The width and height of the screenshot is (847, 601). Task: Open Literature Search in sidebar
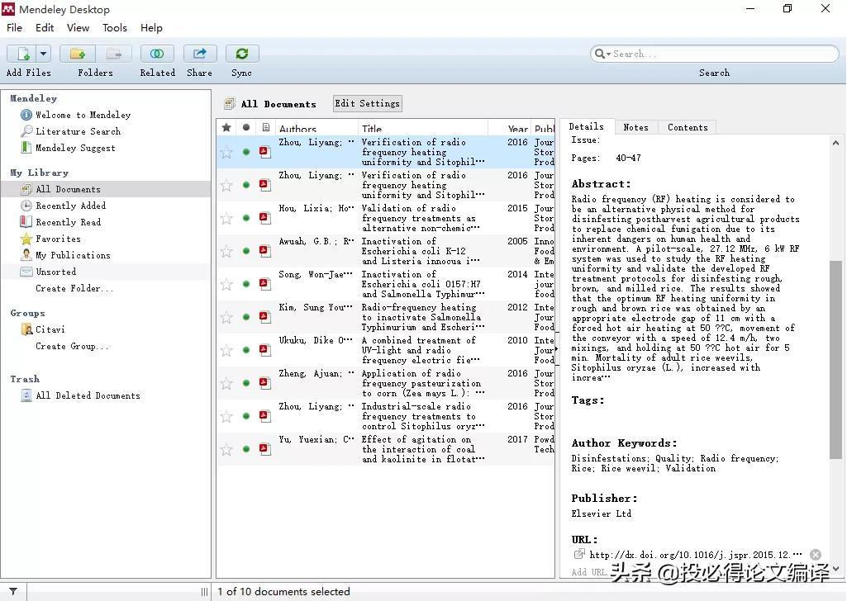click(78, 131)
